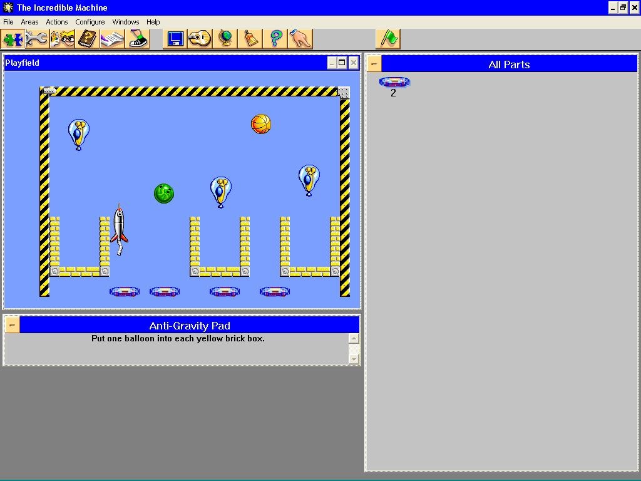Open the File menu
This screenshot has width=641, height=481.
tap(8, 22)
